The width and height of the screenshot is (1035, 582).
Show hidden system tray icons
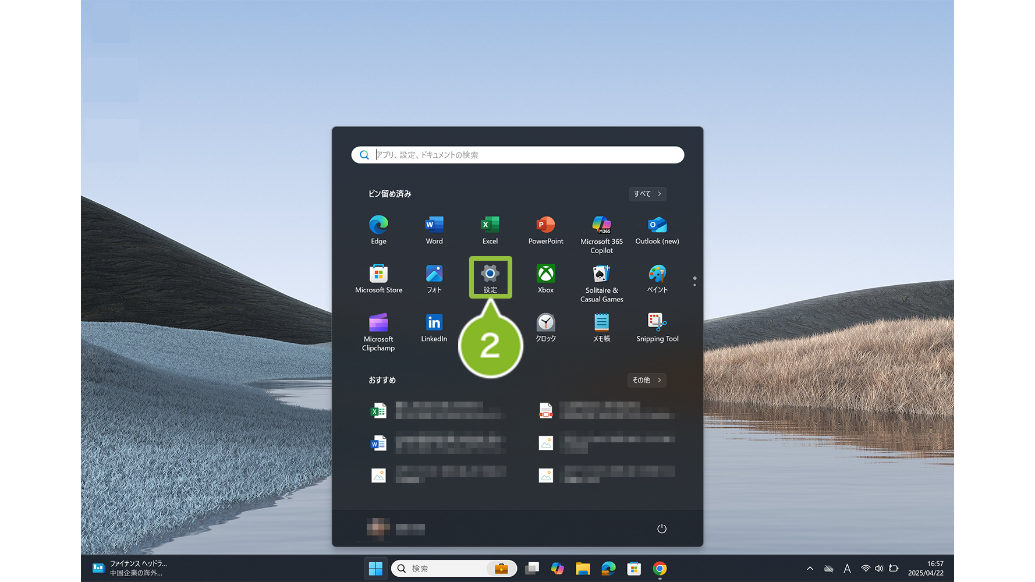[x=810, y=569]
